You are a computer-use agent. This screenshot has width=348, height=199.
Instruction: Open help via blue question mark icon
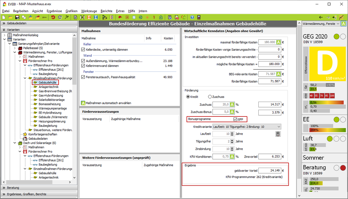pyautogui.click(x=192, y=17)
